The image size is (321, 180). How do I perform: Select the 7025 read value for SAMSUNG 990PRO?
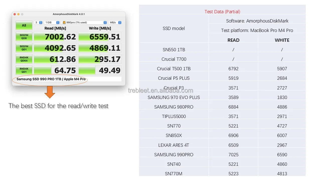pyautogui.click(x=233, y=154)
